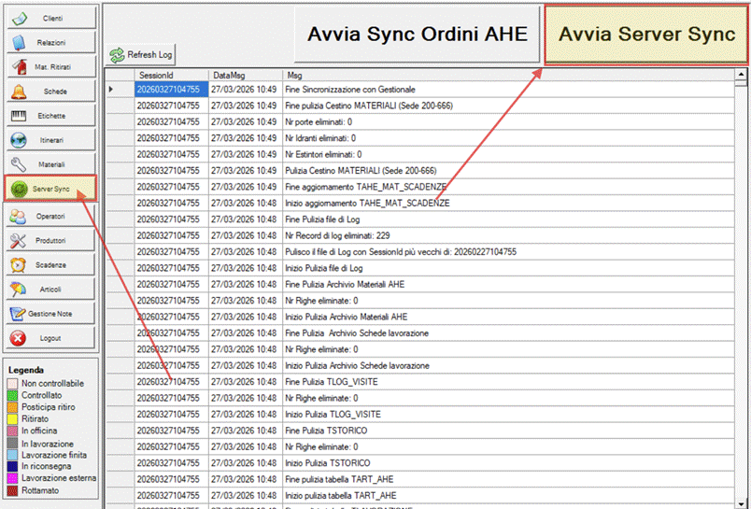
Task: Open the Produttori tools section
Action: (x=51, y=240)
